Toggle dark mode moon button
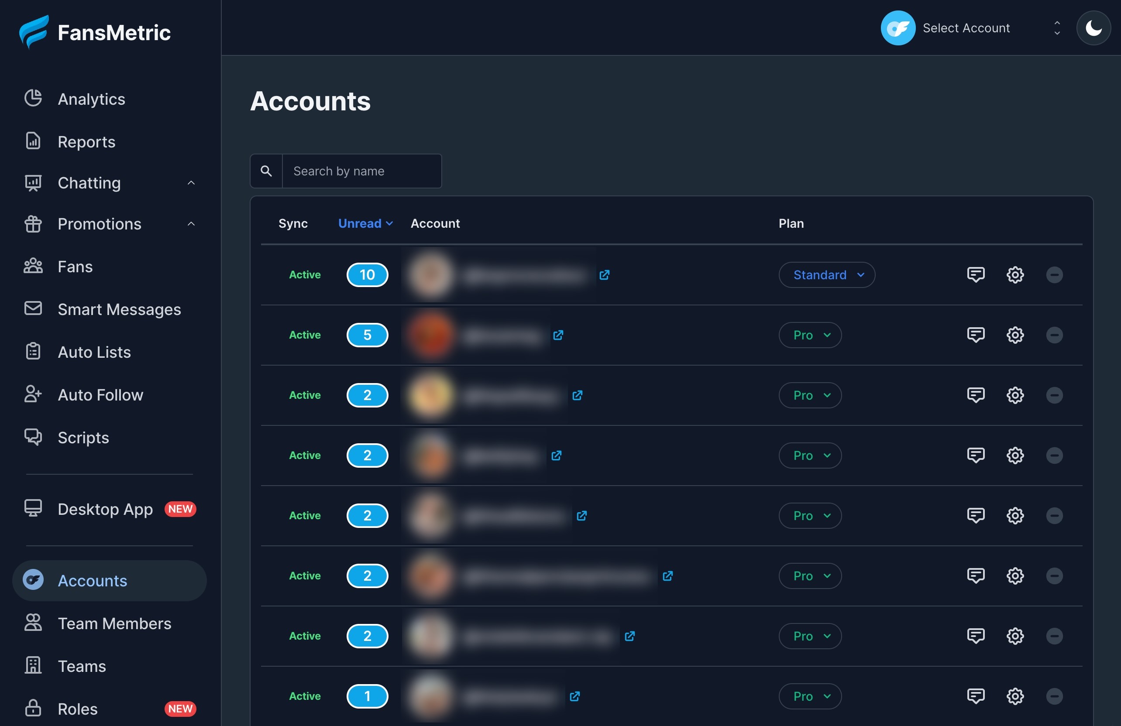Viewport: 1121px width, 726px height. point(1093,28)
